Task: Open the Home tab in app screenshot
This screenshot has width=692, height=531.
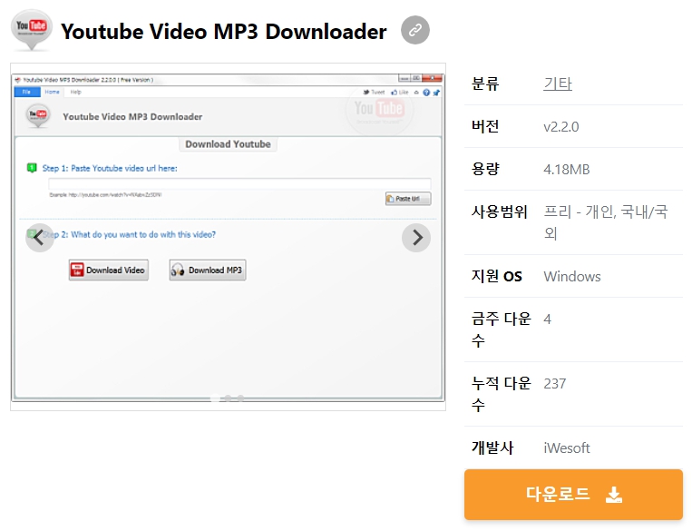Action: coord(52,92)
